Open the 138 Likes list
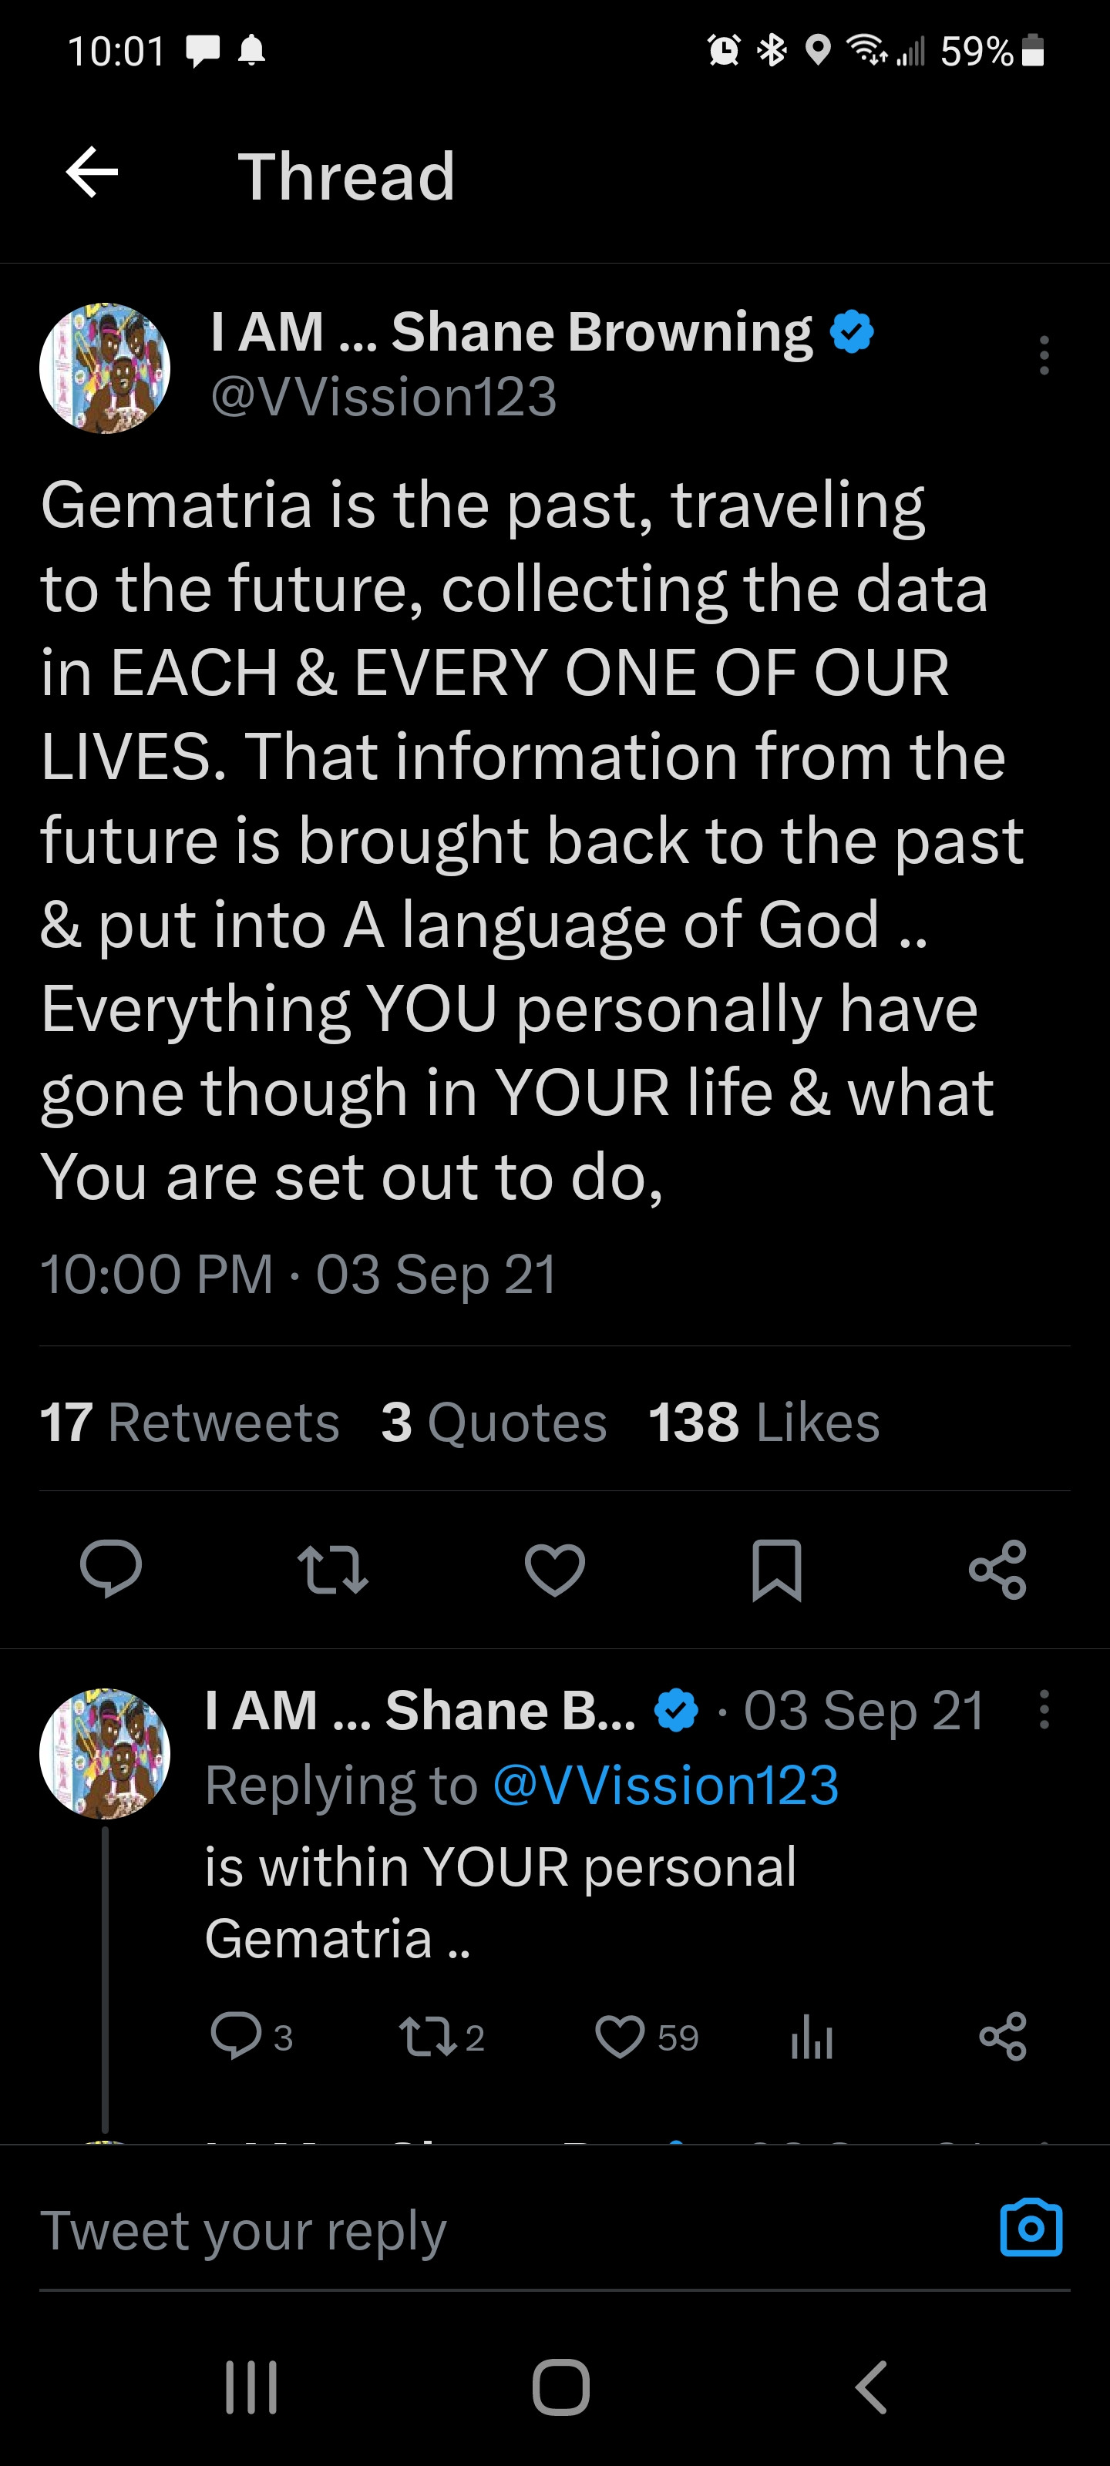The width and height of the screenshot is (1110, 2466). (x=763, y=1422)
